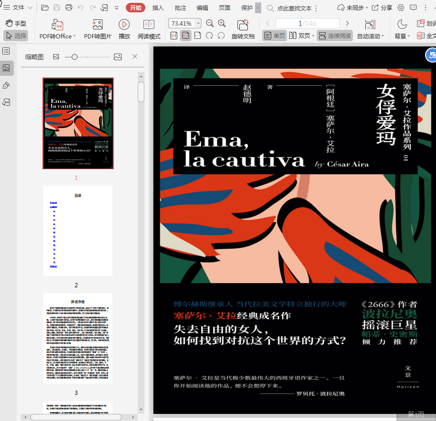Go to next page arrow

pos(347,23)
